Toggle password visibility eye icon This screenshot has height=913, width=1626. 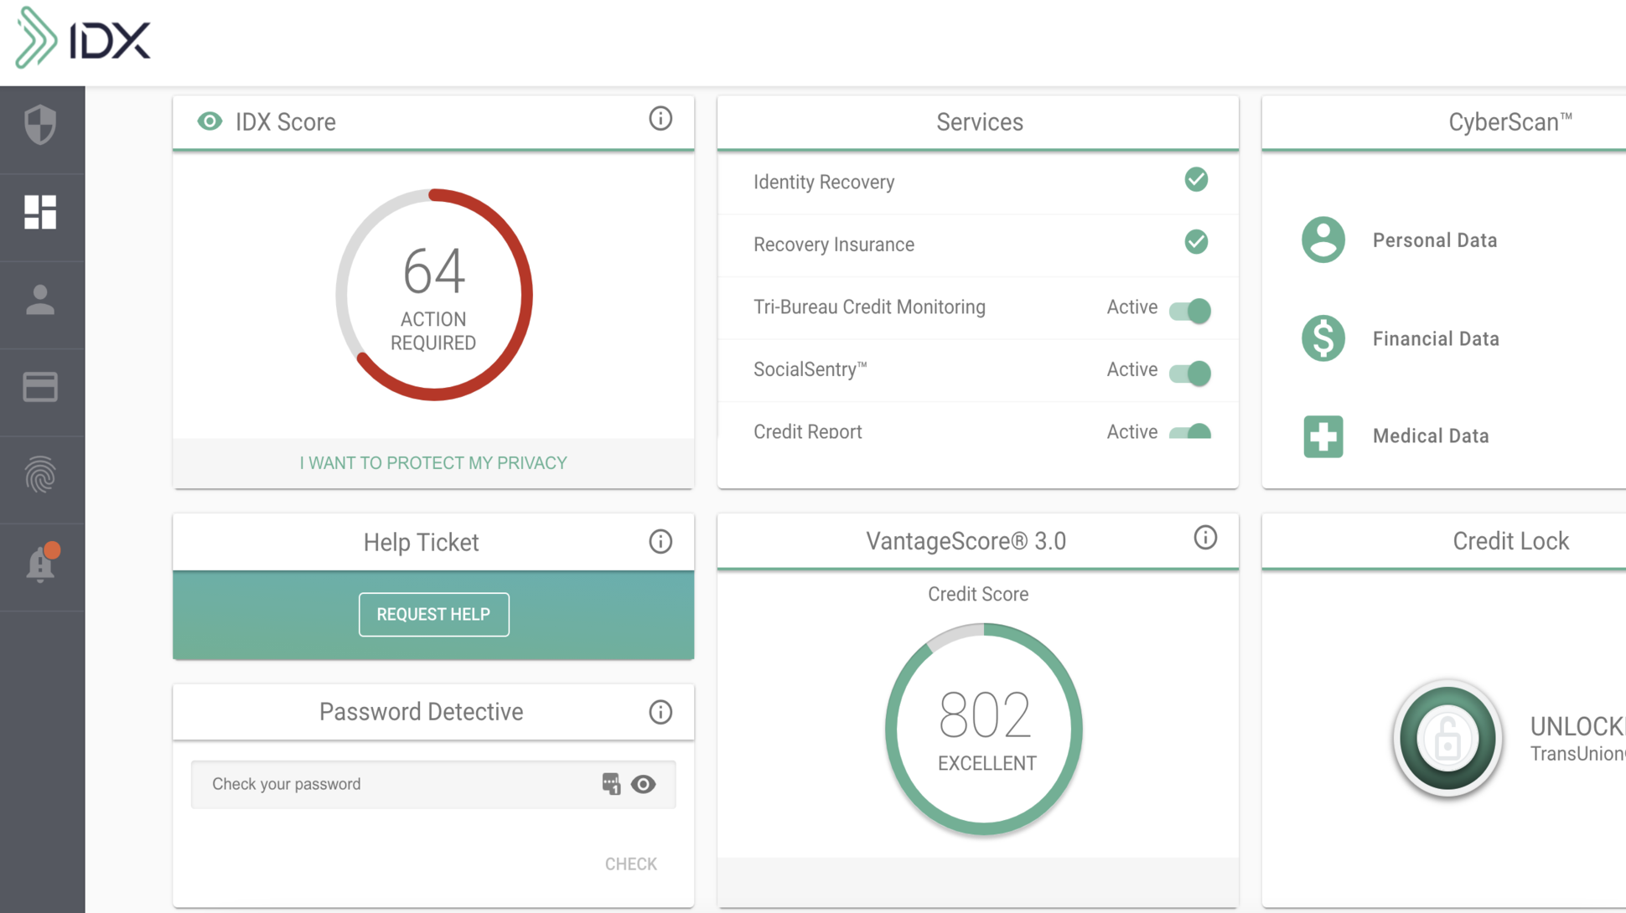(644, 785)
